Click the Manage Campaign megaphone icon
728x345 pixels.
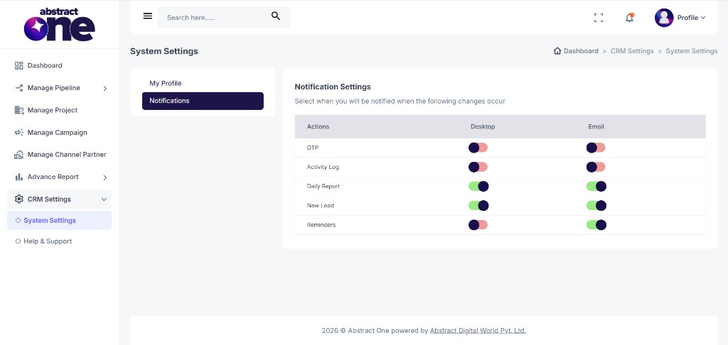click(19, 132)
